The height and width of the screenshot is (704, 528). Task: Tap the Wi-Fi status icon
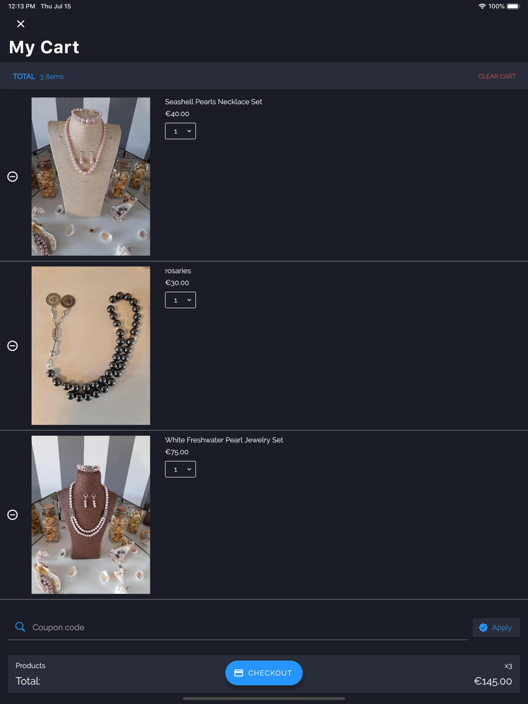[482, 6]
